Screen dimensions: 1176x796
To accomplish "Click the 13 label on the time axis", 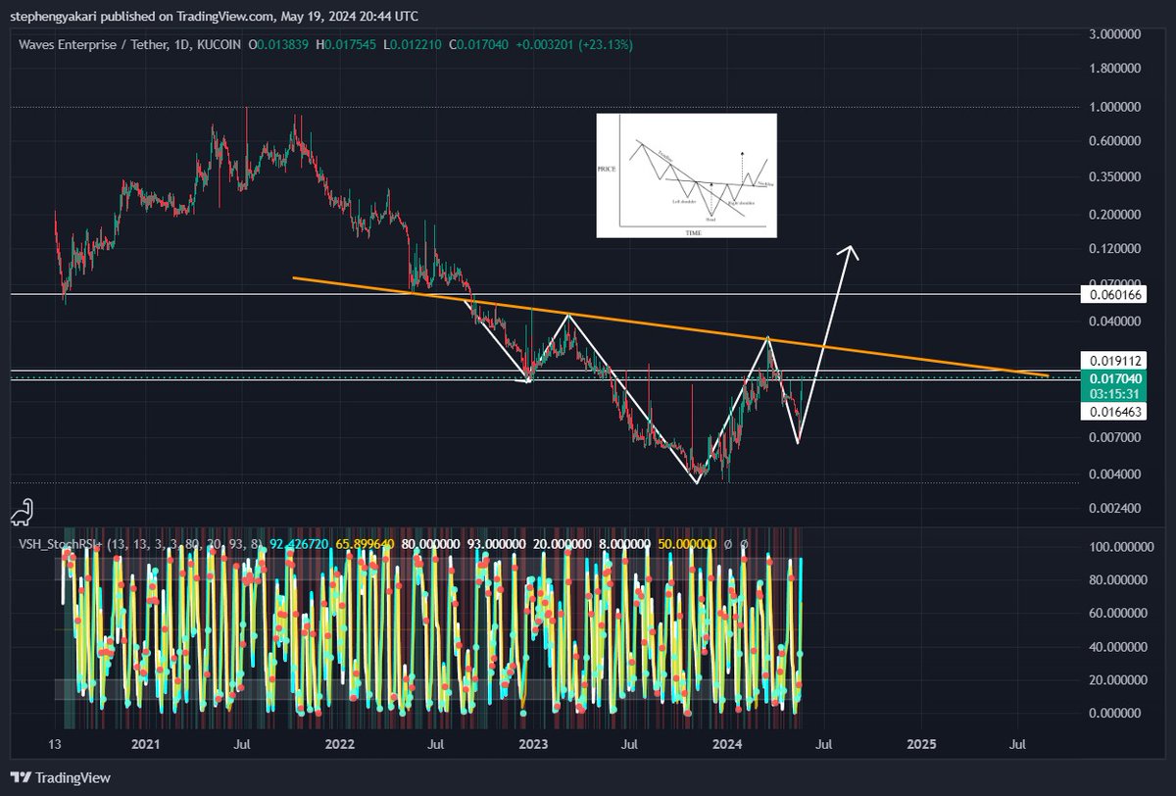I will (x=53, y=744).
